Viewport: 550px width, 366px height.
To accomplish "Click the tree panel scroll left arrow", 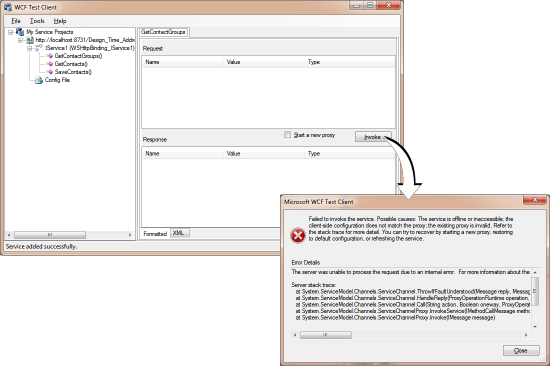I will 9,235.
